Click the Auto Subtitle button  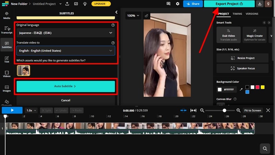[x=66, y=86]
